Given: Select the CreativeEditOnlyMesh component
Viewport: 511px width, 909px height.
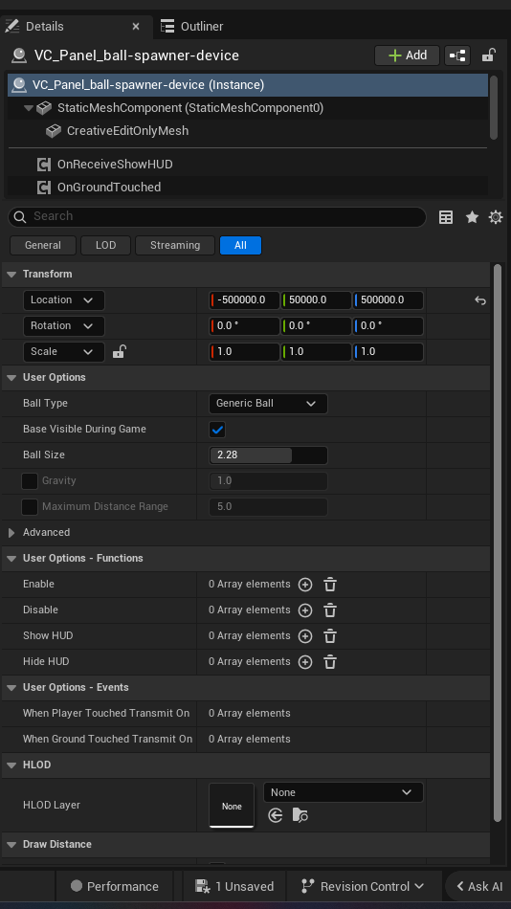Looking at the screenshot, I should [x=248, y=131].
